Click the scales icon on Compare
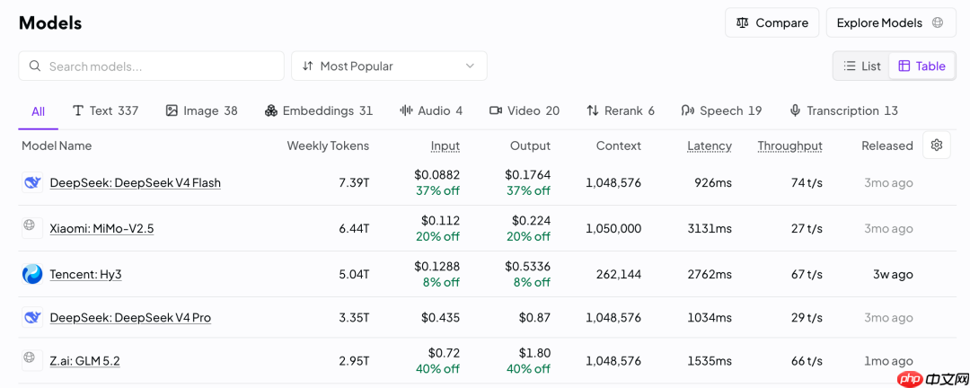 coord(743,22)
